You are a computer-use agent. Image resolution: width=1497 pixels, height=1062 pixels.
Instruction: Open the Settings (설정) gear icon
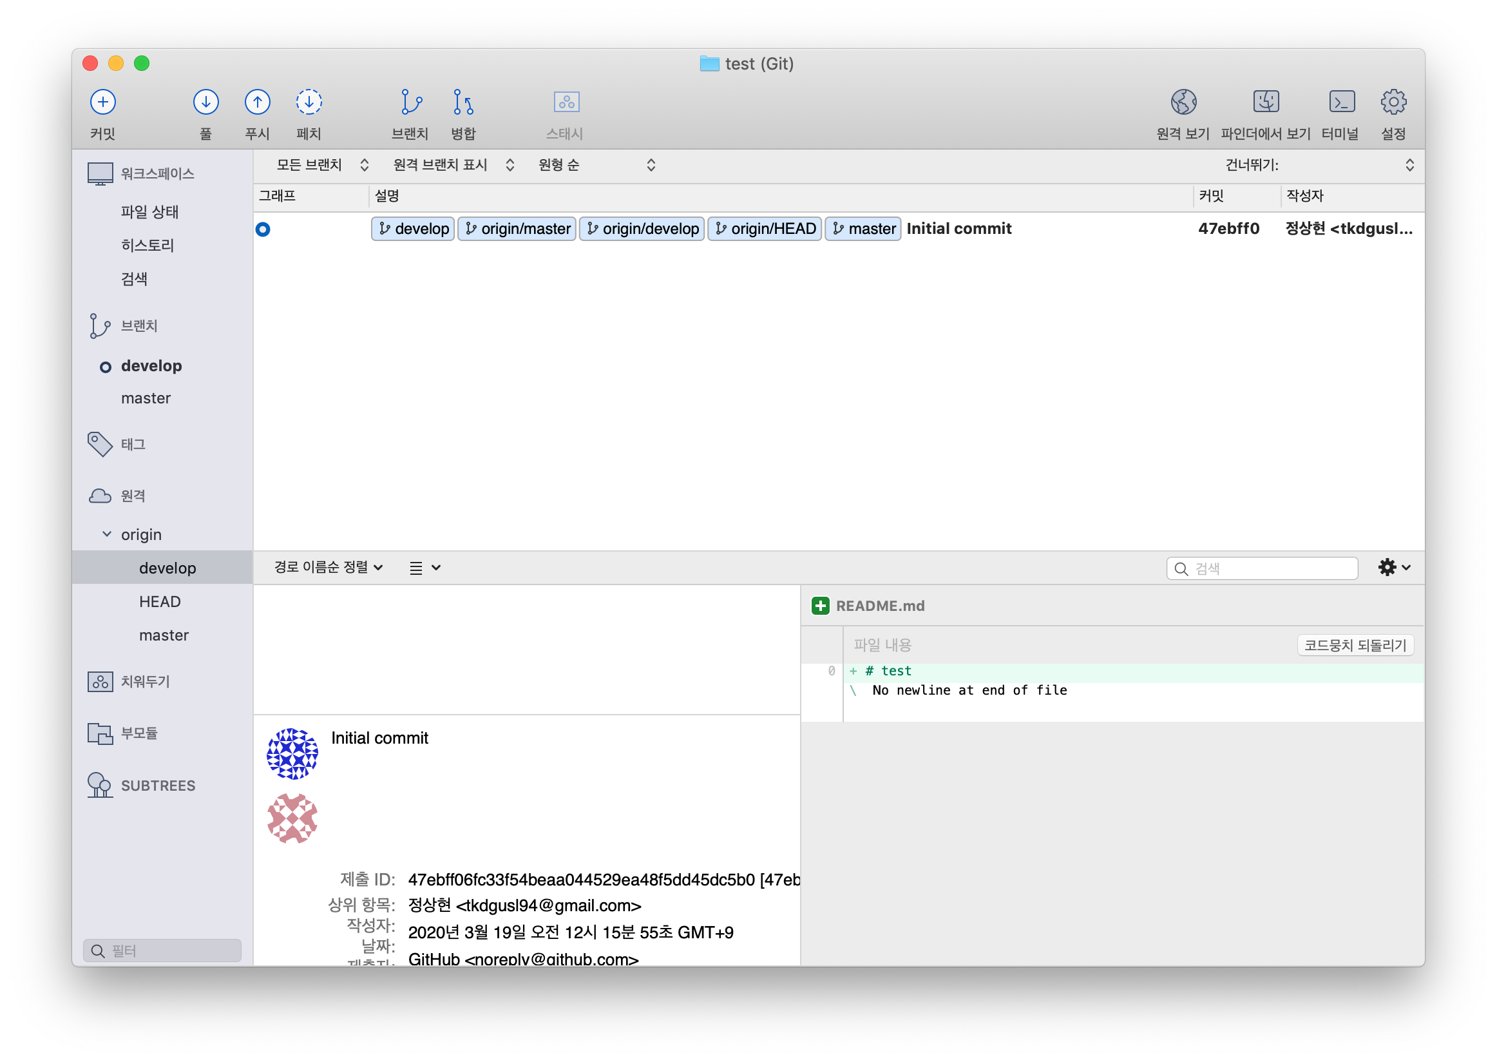tap(1393, 102)
